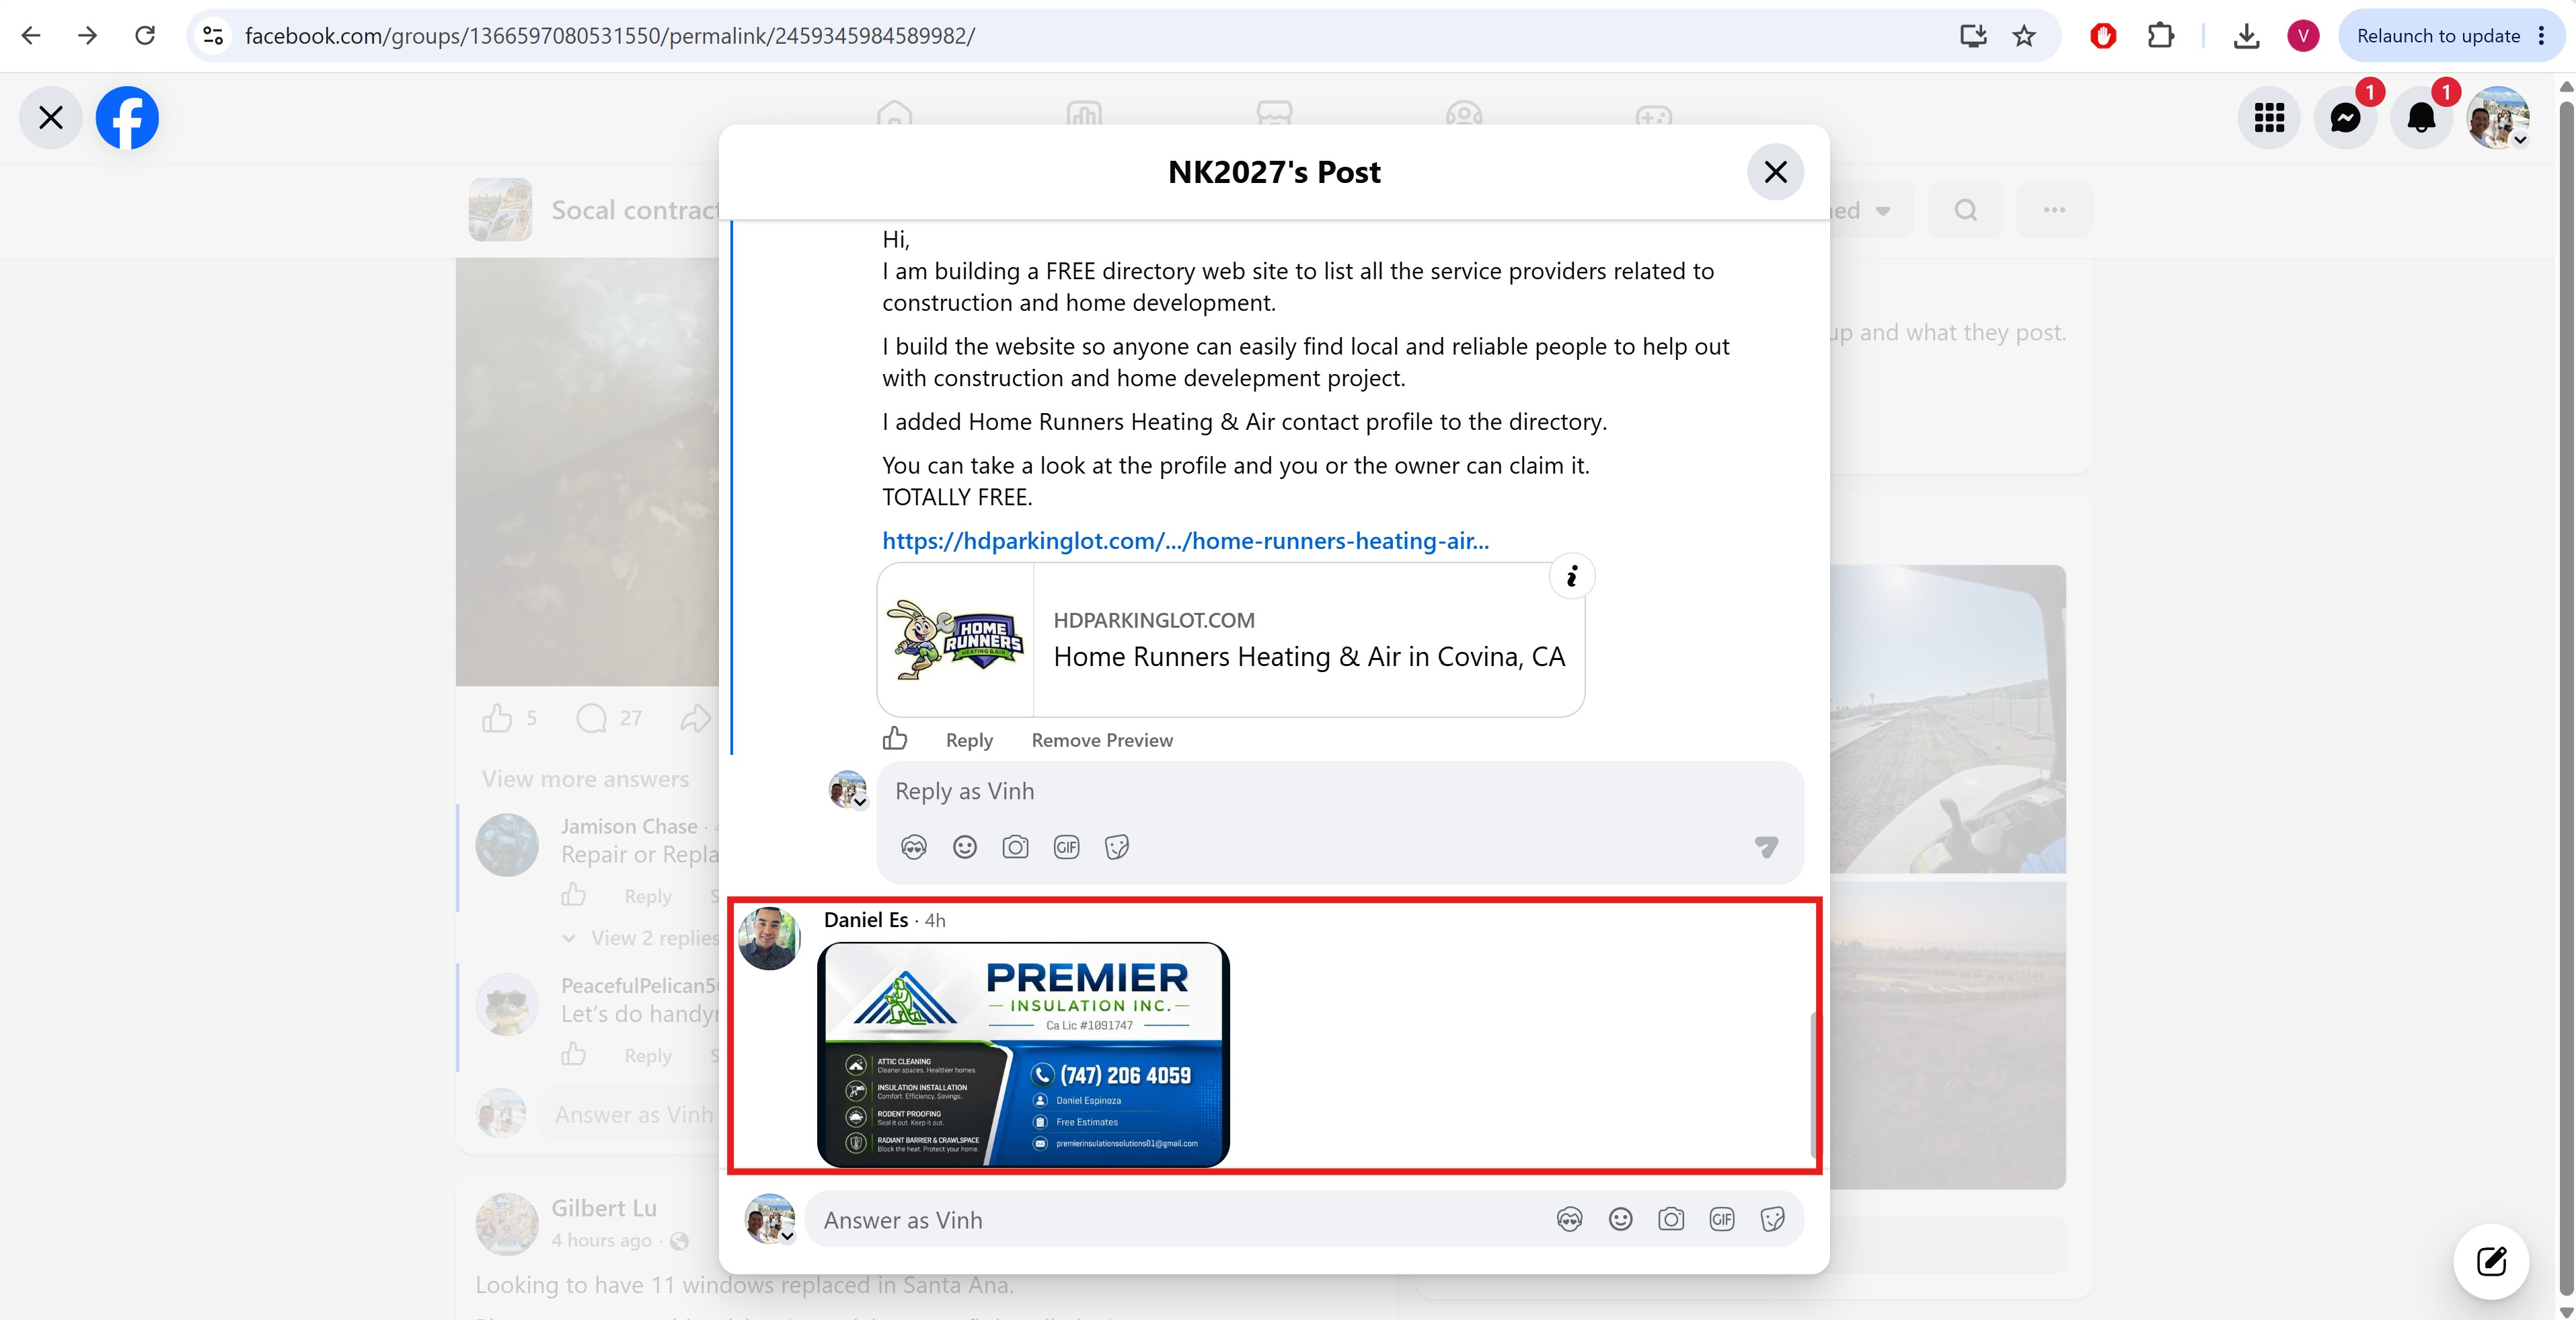The height and width of the screenshot is (1320, 2576).
Task: Open Daniel Es's profile name
Action: point(866,920)
